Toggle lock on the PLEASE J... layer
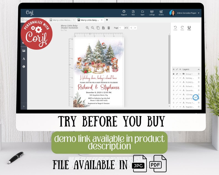219x175 pixels. point(173,82)
